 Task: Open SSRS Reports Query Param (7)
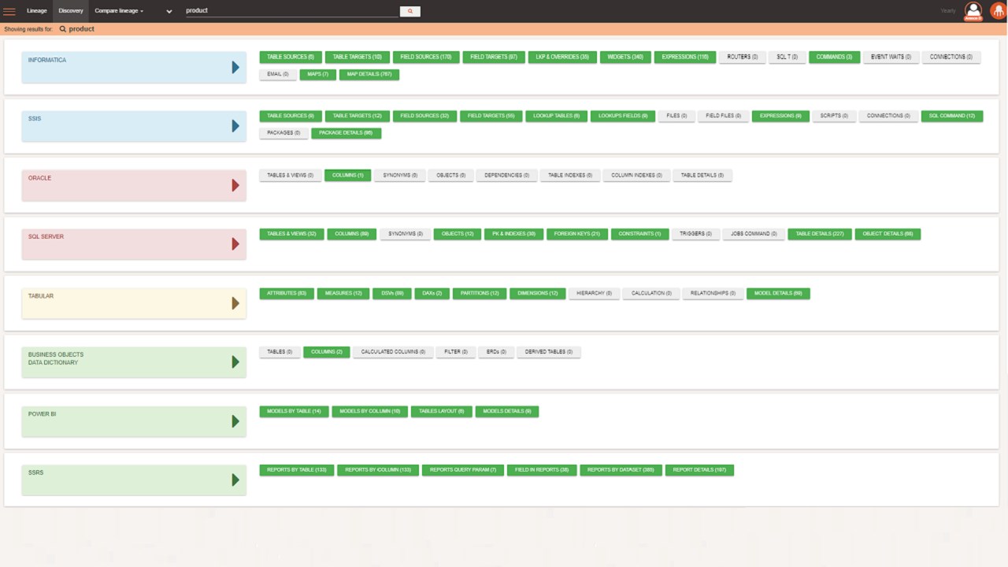pos(463,470)
